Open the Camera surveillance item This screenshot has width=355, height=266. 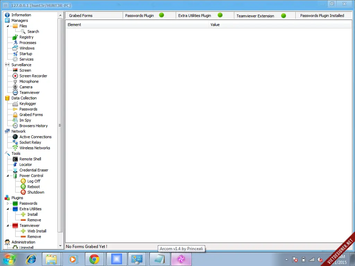pyautogui.click(x=26, y=87)
